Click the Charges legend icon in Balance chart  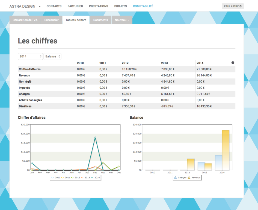point(175,177)
